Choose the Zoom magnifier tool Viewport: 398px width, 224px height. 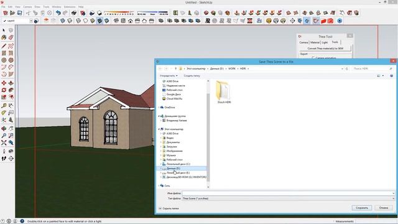pos(4,136)
